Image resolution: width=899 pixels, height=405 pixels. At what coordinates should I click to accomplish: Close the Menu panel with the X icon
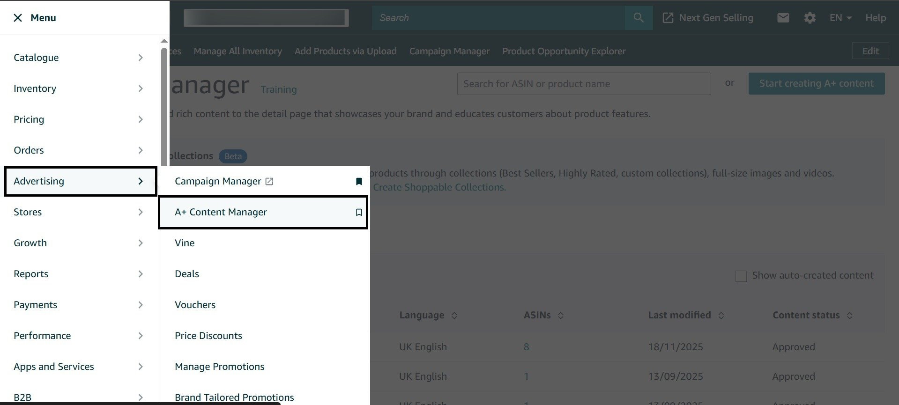pos(18,18)
